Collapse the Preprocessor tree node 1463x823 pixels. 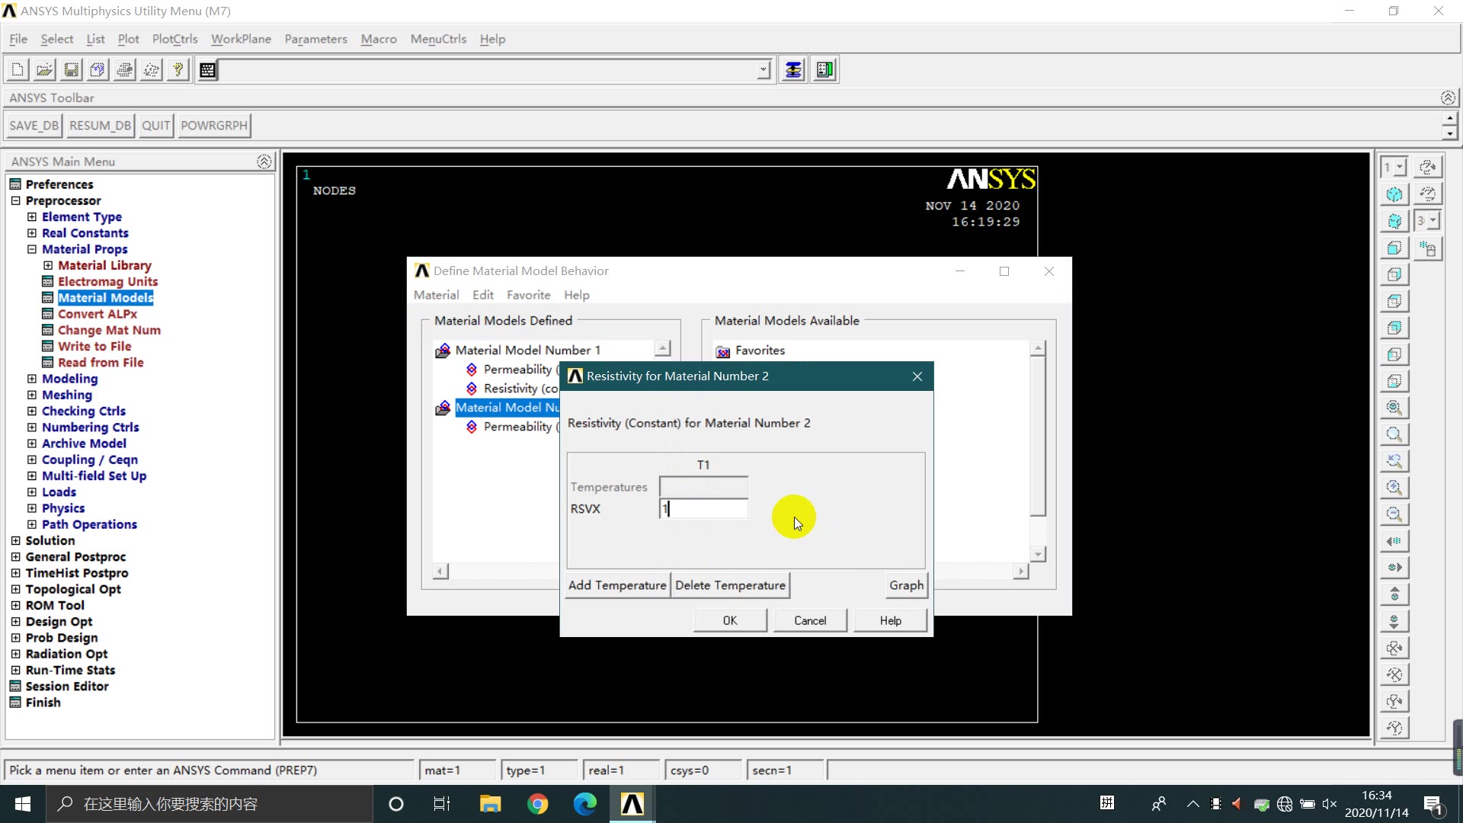(15, 200)
